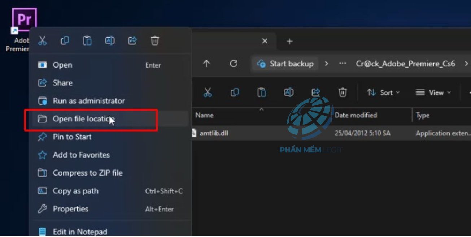Choose Open in the context menu

110,65
